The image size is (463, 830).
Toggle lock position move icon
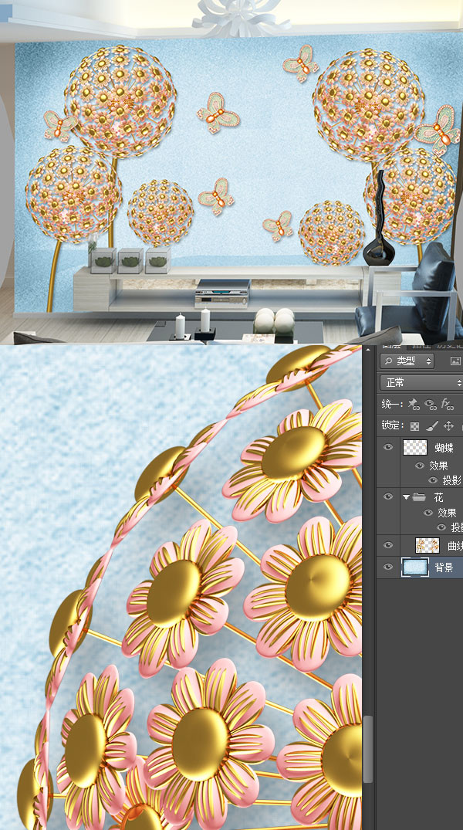[x=448, y=425]
